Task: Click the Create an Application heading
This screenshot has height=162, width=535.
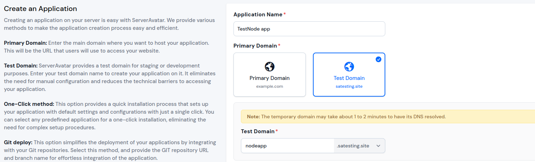Action: (40, 9)
